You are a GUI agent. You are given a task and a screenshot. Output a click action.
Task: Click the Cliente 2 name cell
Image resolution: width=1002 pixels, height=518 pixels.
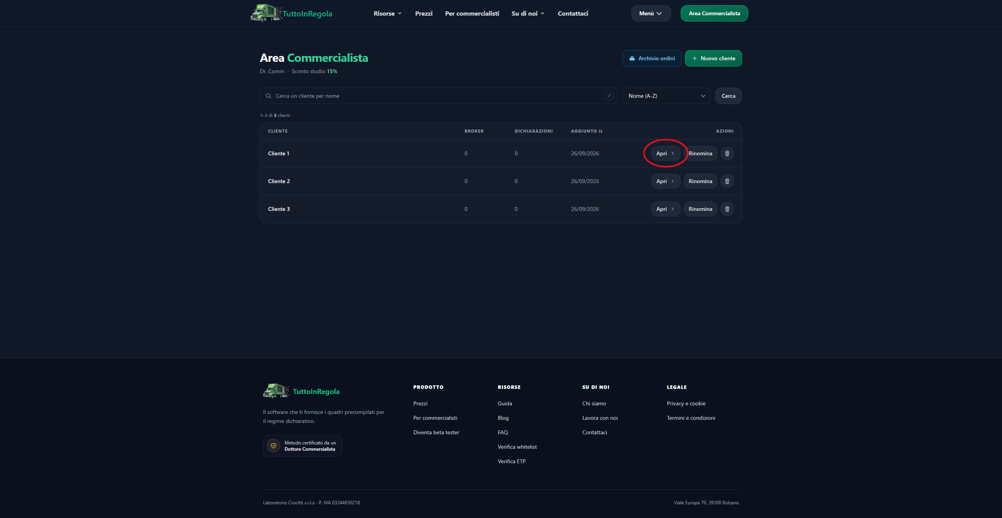(x=279, y=181)
